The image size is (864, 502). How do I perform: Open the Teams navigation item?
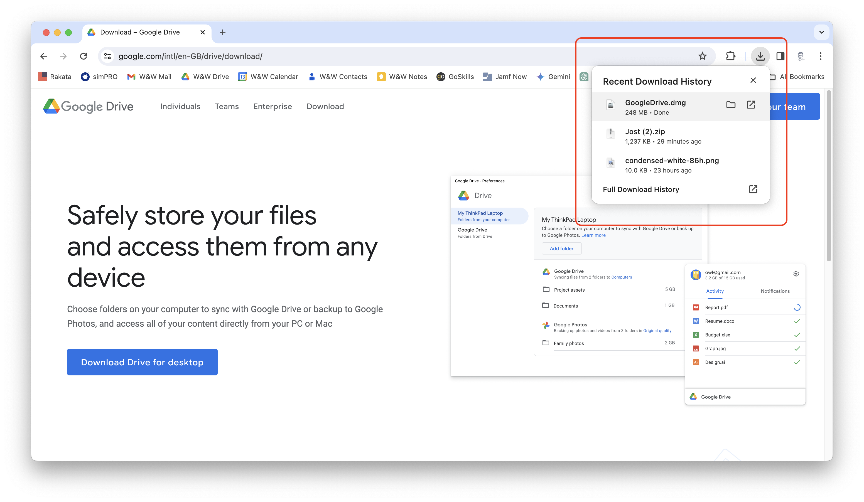[227, 107]
